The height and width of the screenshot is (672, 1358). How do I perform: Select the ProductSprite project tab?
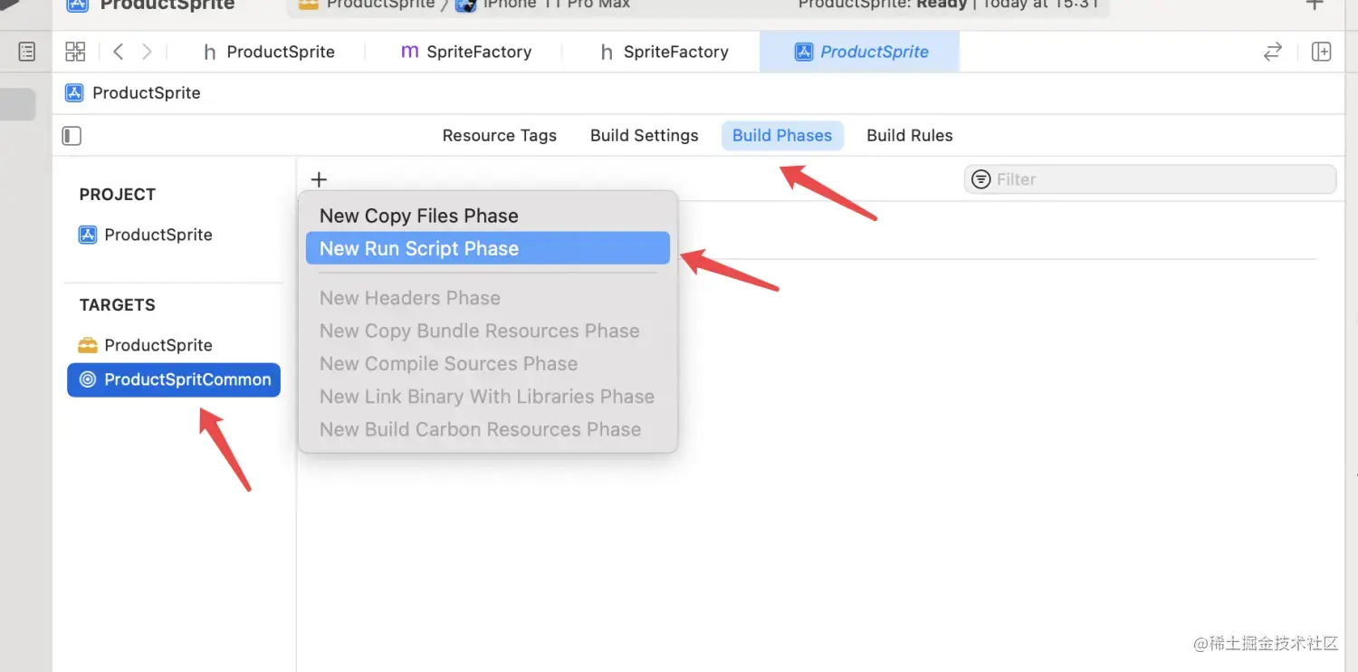(x=860, y=52)
